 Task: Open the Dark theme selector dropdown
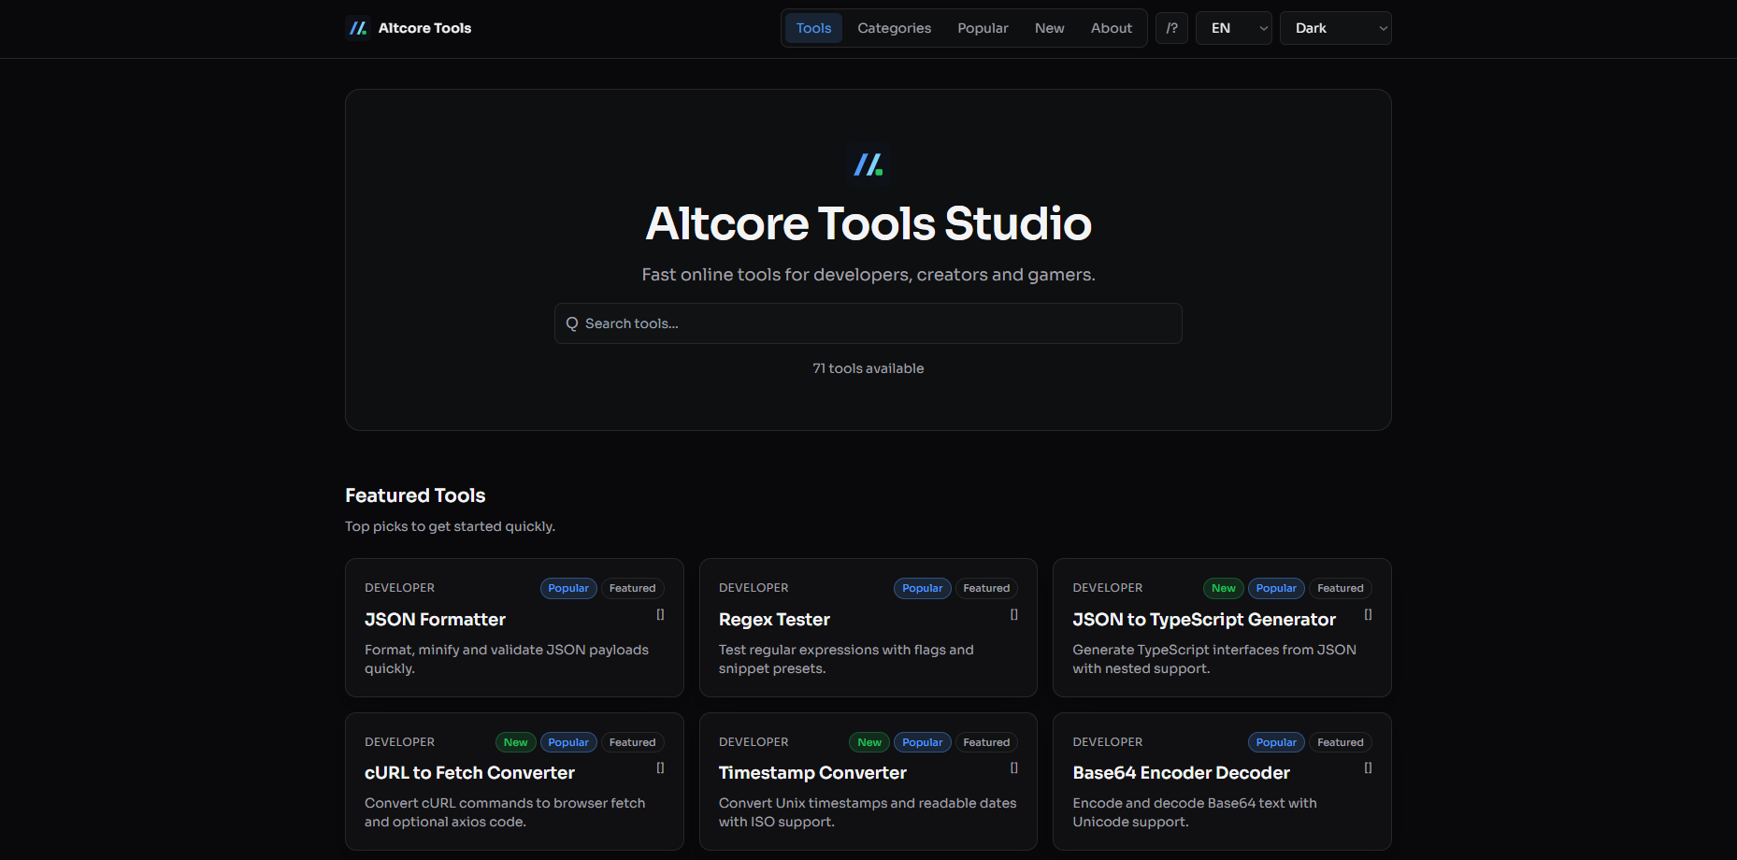(x=1335, y=28)
